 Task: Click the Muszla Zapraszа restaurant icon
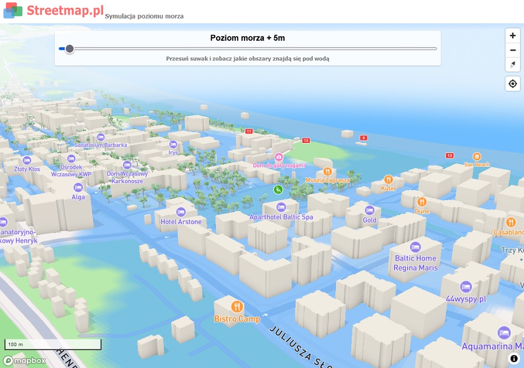point(328,172)
